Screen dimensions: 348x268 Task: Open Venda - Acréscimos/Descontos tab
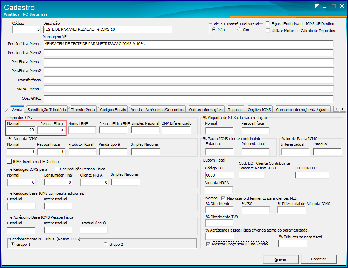click(x=157, y=110)
